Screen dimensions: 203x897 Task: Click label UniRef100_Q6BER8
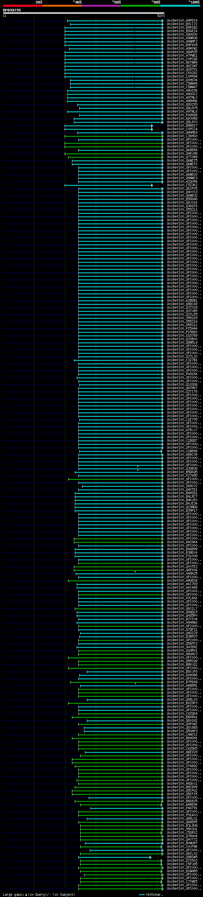click(182, 150)
